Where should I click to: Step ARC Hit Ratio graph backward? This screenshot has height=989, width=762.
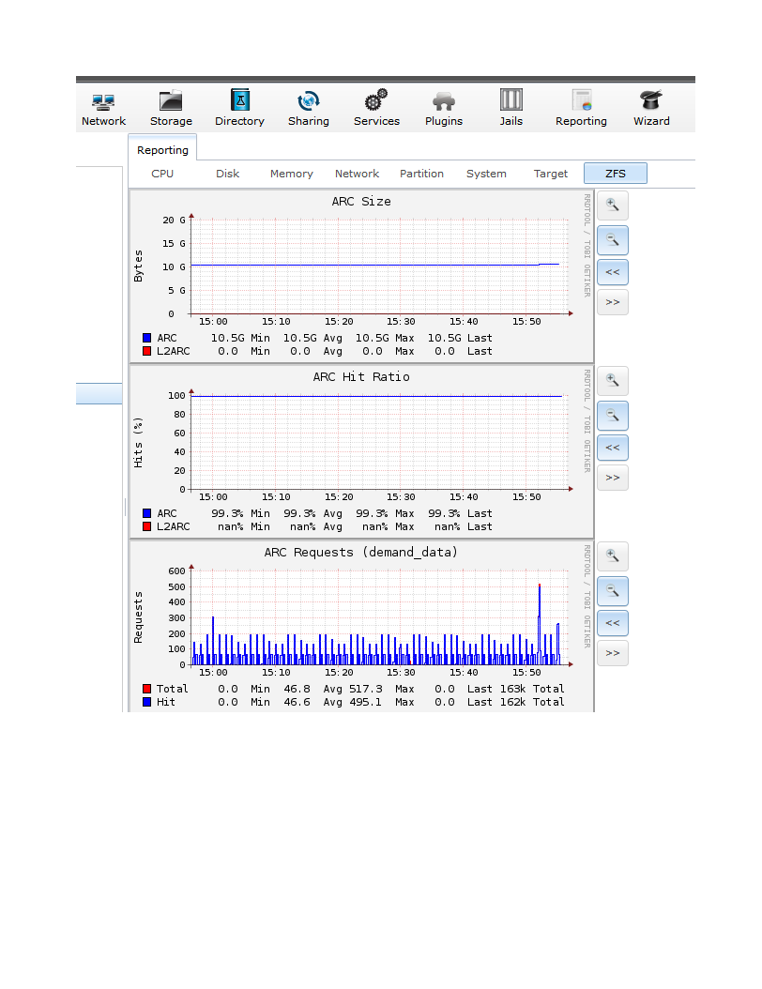(x=613, y=448)
